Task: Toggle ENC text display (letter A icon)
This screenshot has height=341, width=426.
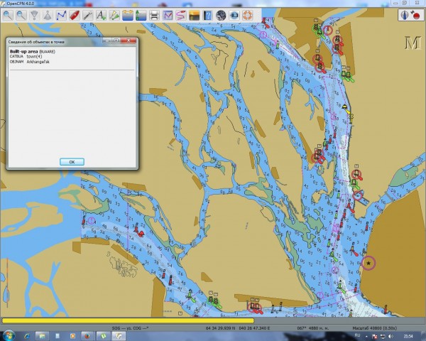Action: click(x=101, y=14)
